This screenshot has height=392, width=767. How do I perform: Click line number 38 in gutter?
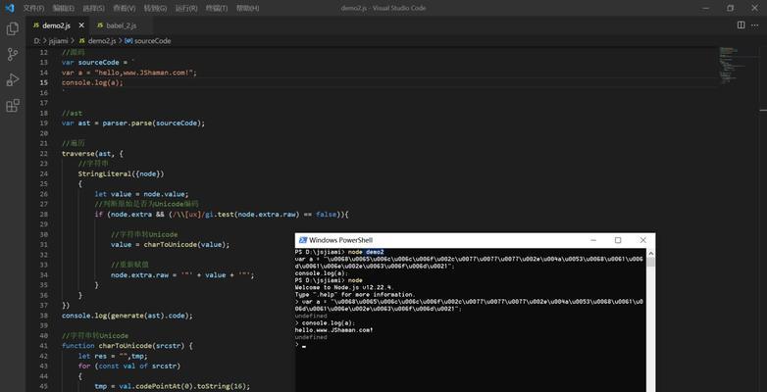click(44, 316)
